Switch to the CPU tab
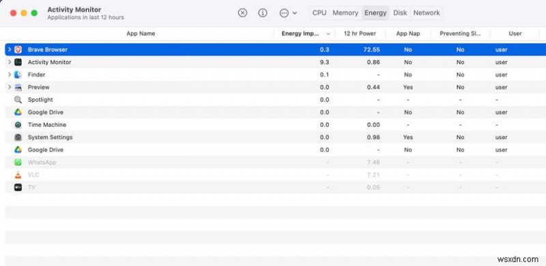This screenshot has width=546, height=266. coord(319,13)
